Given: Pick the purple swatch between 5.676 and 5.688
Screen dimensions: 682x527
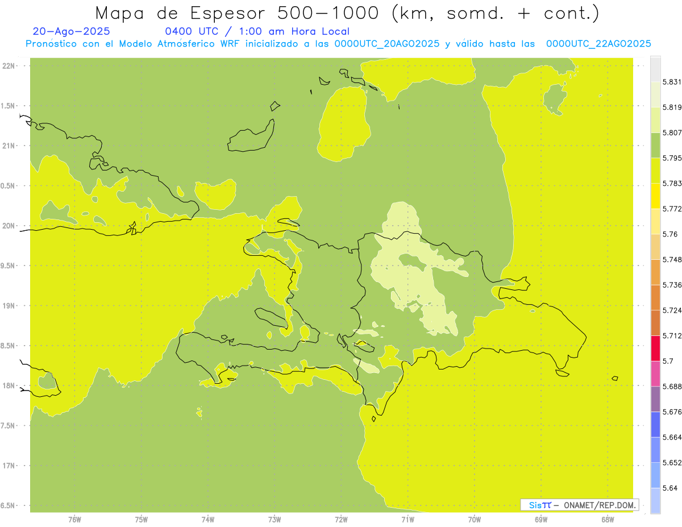Looking at the screenshot, I should tap(655, 399).
